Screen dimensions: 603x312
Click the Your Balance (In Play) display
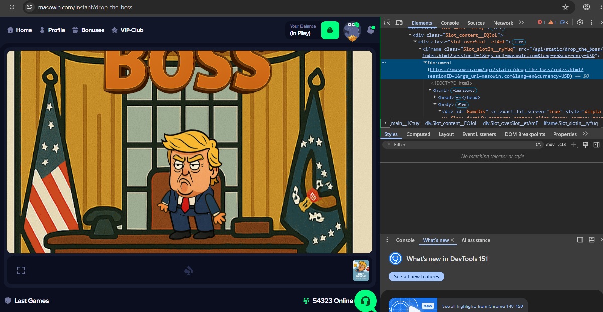(303, 30)
